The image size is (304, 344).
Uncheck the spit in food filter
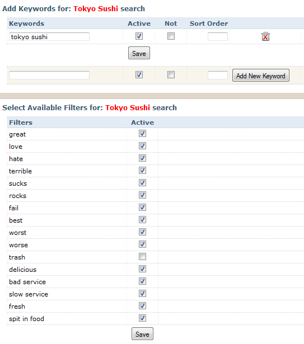(142, 318)
